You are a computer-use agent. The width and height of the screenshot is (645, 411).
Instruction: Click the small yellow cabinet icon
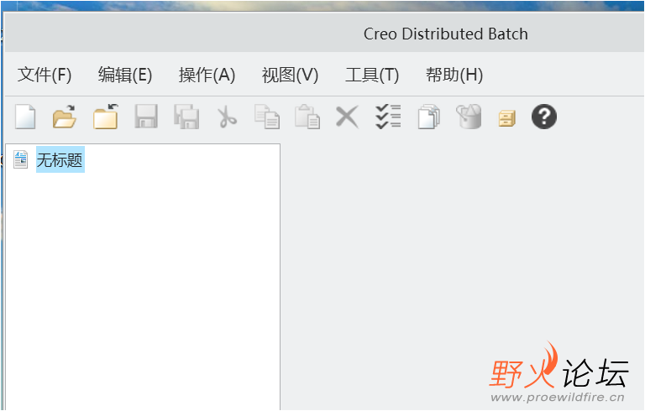[x=506, y=118]
